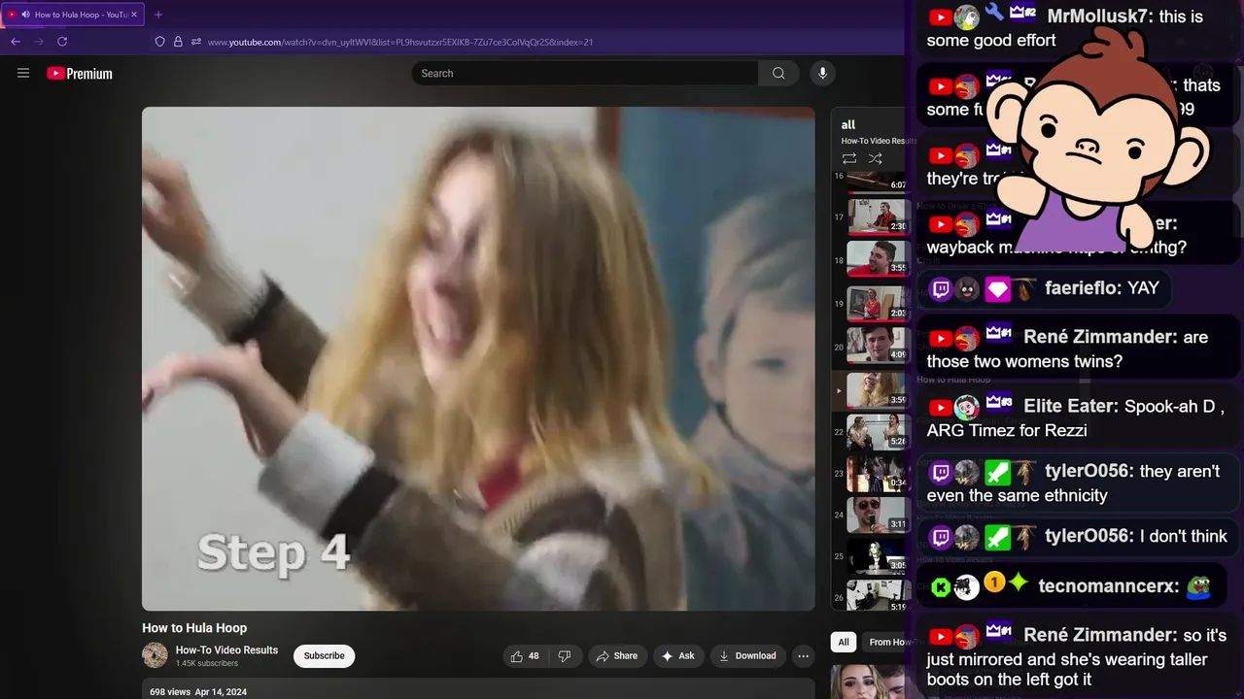Image resolution: width=1244 pixels, height=699 pixels.
Task: Go forward with the browser forward arrow
Action: click(39, 42)
